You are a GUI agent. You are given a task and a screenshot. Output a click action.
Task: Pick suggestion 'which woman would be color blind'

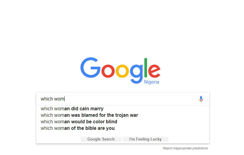[x=79, y=122]
